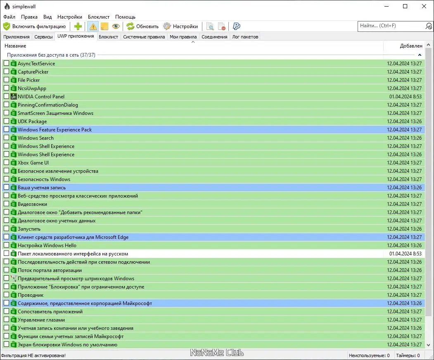
Task: Switch to the Системные правила tab
Action: tap(144, 37)
